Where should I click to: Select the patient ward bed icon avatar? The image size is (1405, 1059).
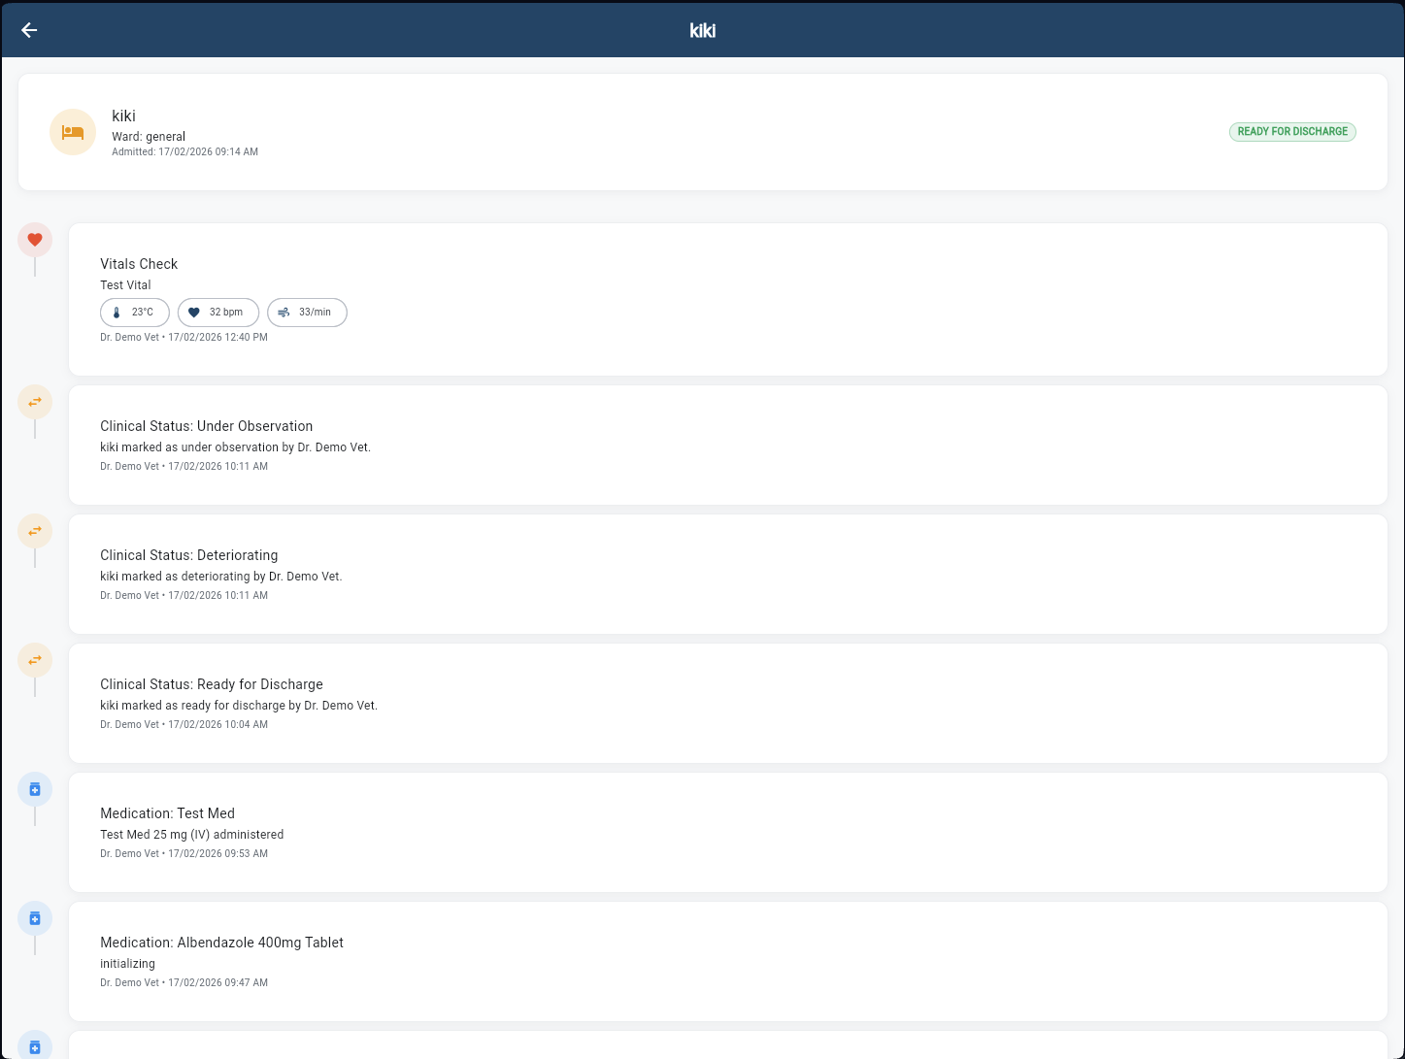click(73, 131)
